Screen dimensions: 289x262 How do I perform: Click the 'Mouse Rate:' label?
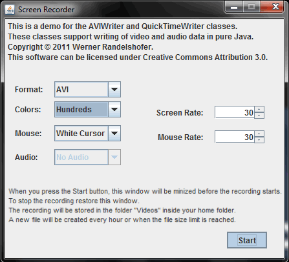(180, 137)
